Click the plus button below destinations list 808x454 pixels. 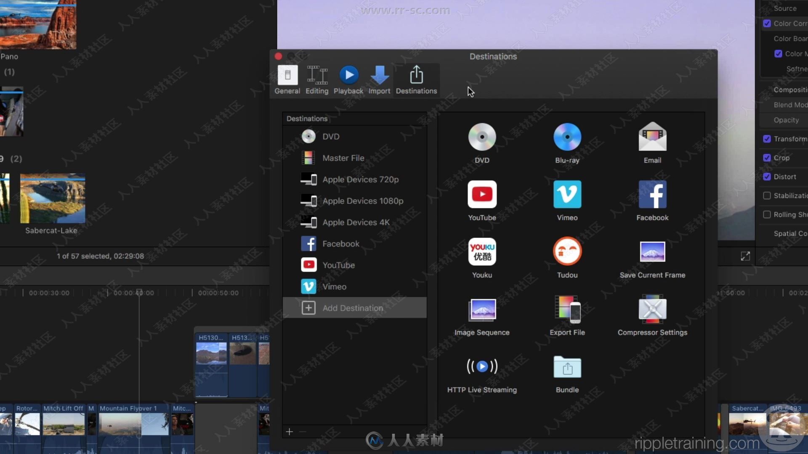290,432
